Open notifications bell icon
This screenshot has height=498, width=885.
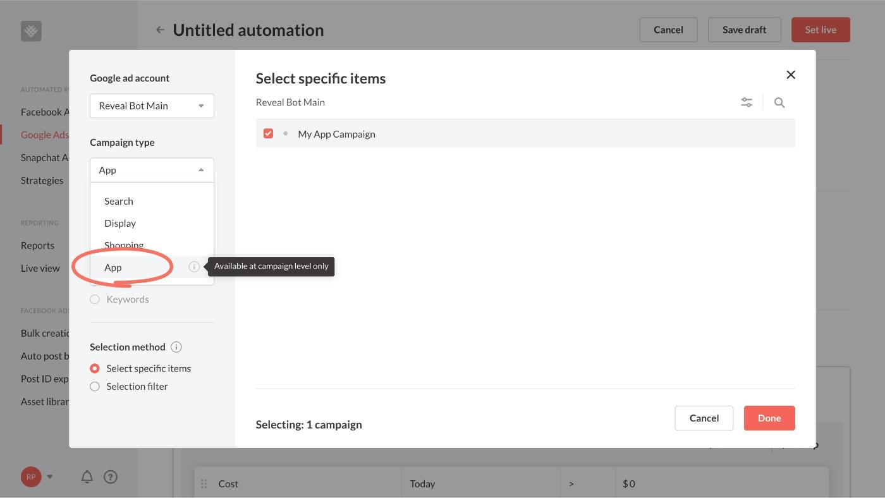(87, 477)
